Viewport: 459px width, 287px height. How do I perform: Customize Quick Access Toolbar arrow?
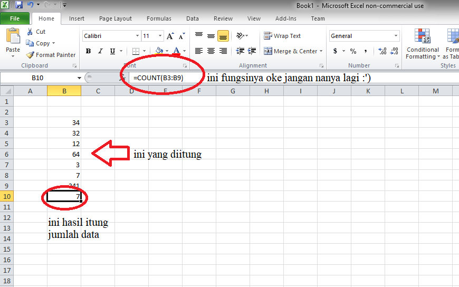[65, 5]
